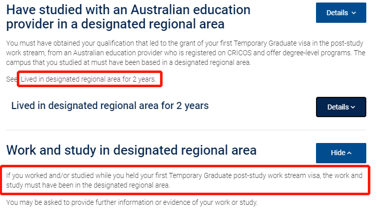Follow the 'Lived in designated regional area for 2 years.' link

(x=88, y=79)
